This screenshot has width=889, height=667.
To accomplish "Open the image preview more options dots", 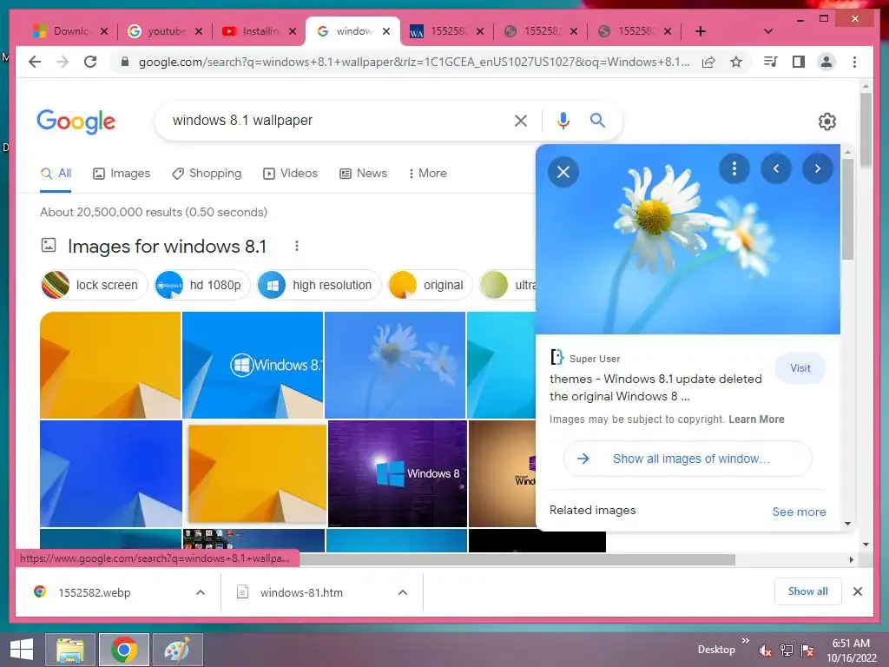I will (734, 168).
